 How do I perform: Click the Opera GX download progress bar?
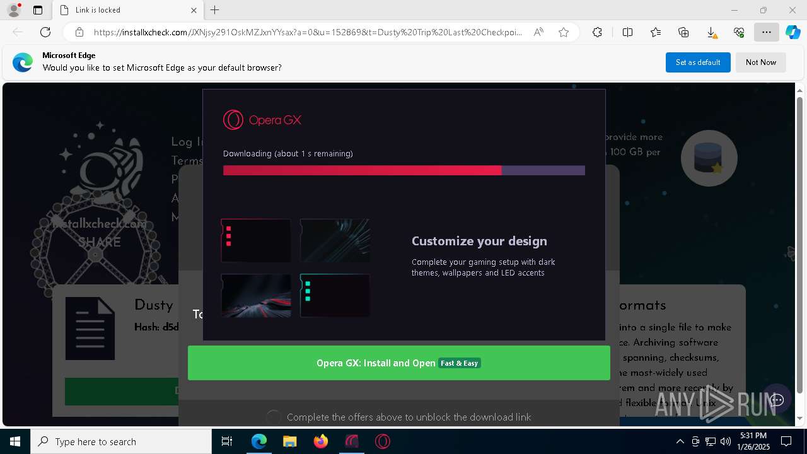(404, 170)
